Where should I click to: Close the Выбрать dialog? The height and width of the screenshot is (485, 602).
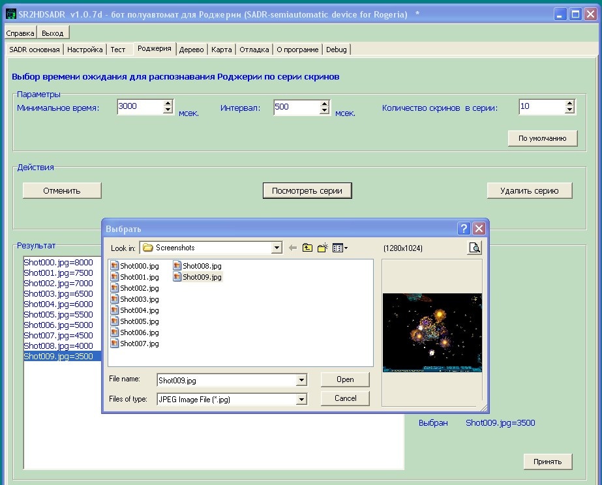click(x=479, y=229)
